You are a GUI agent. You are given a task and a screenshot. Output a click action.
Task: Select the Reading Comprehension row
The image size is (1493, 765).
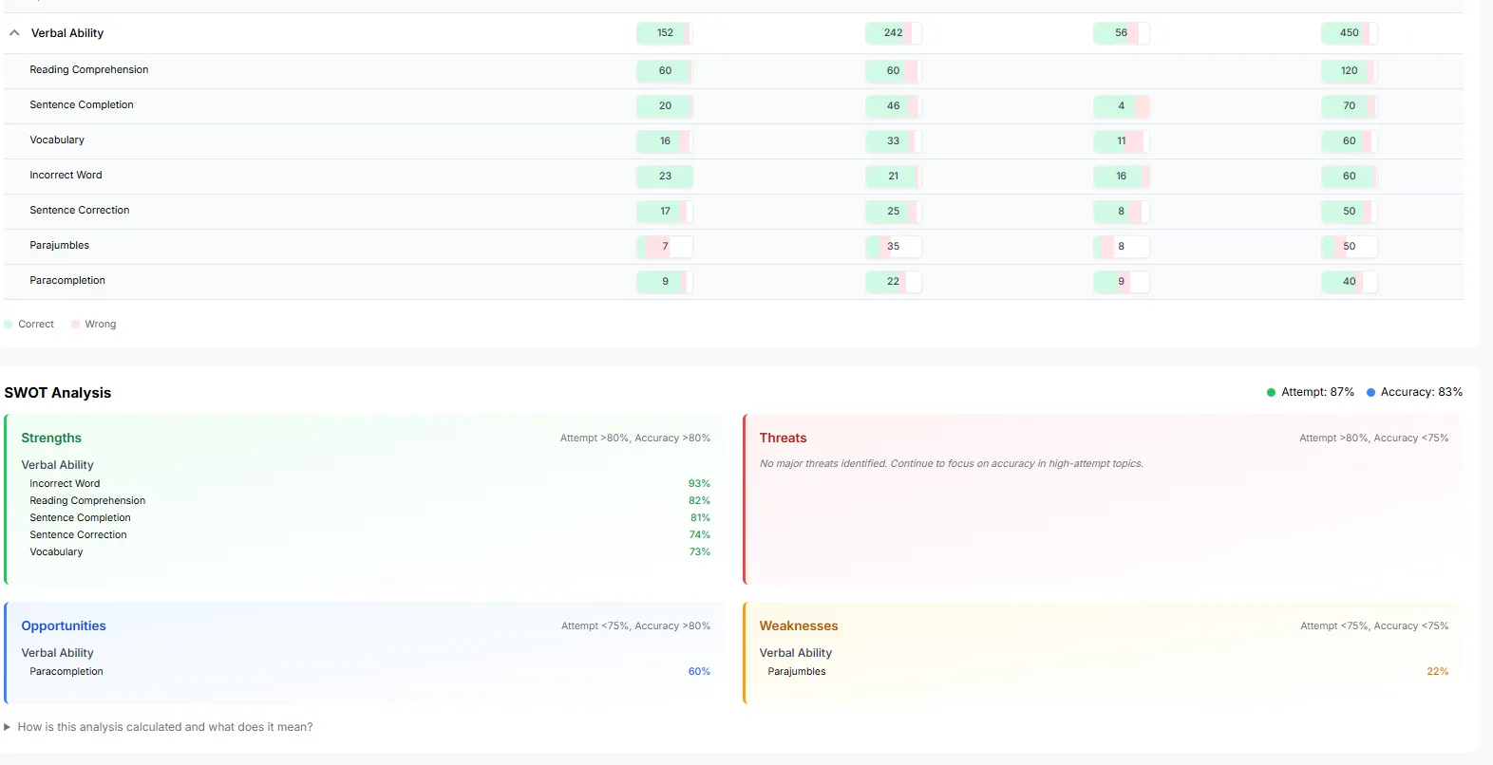point(733,71)
